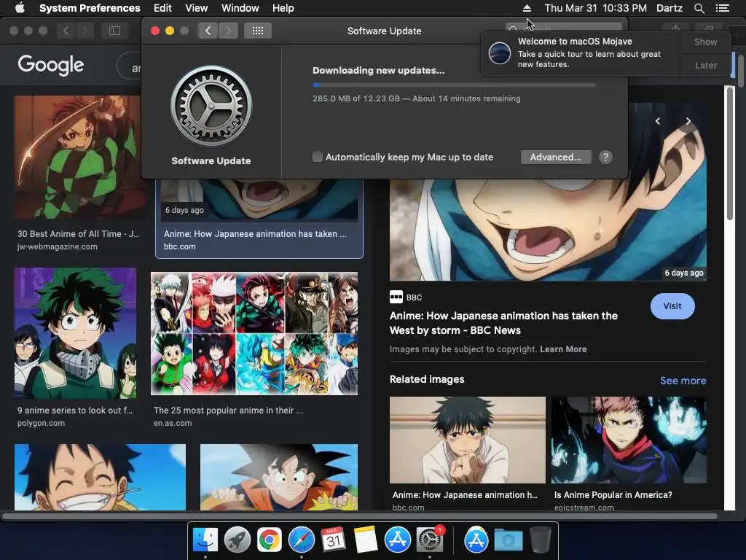Click the jw-webmagazine.com source text
This screenshot has width=746, height=560.
pos(57,246)
